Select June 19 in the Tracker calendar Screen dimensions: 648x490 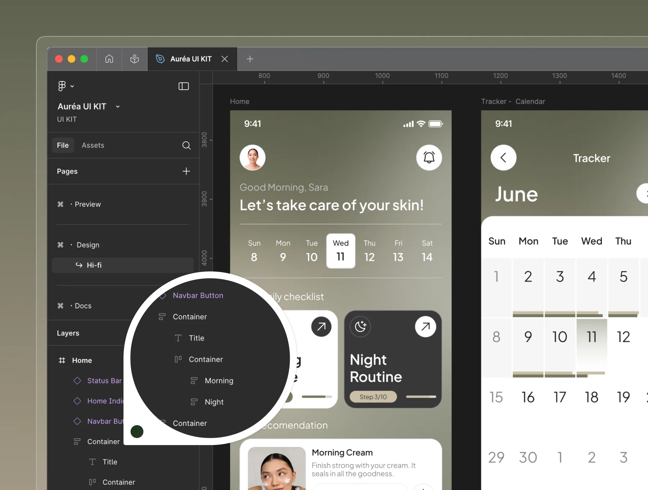pyautogui.click(x=623, y=397)
